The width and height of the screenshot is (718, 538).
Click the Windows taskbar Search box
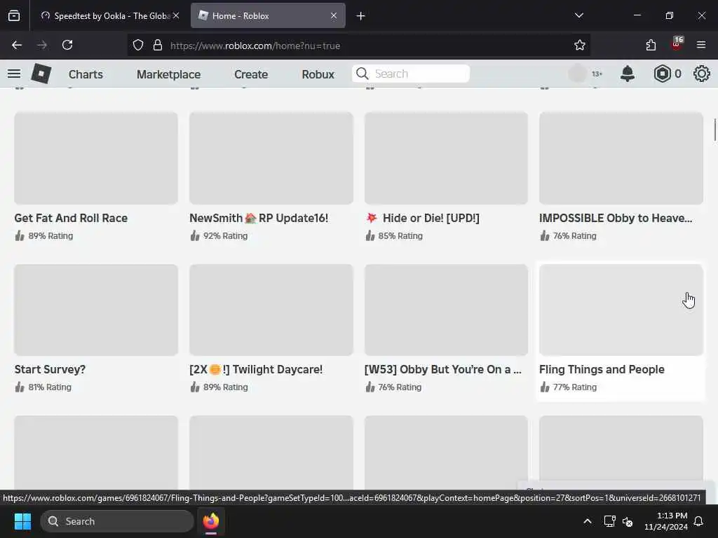[117, 521]
